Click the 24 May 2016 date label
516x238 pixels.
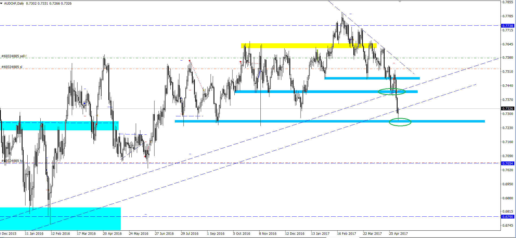point(138,233)
